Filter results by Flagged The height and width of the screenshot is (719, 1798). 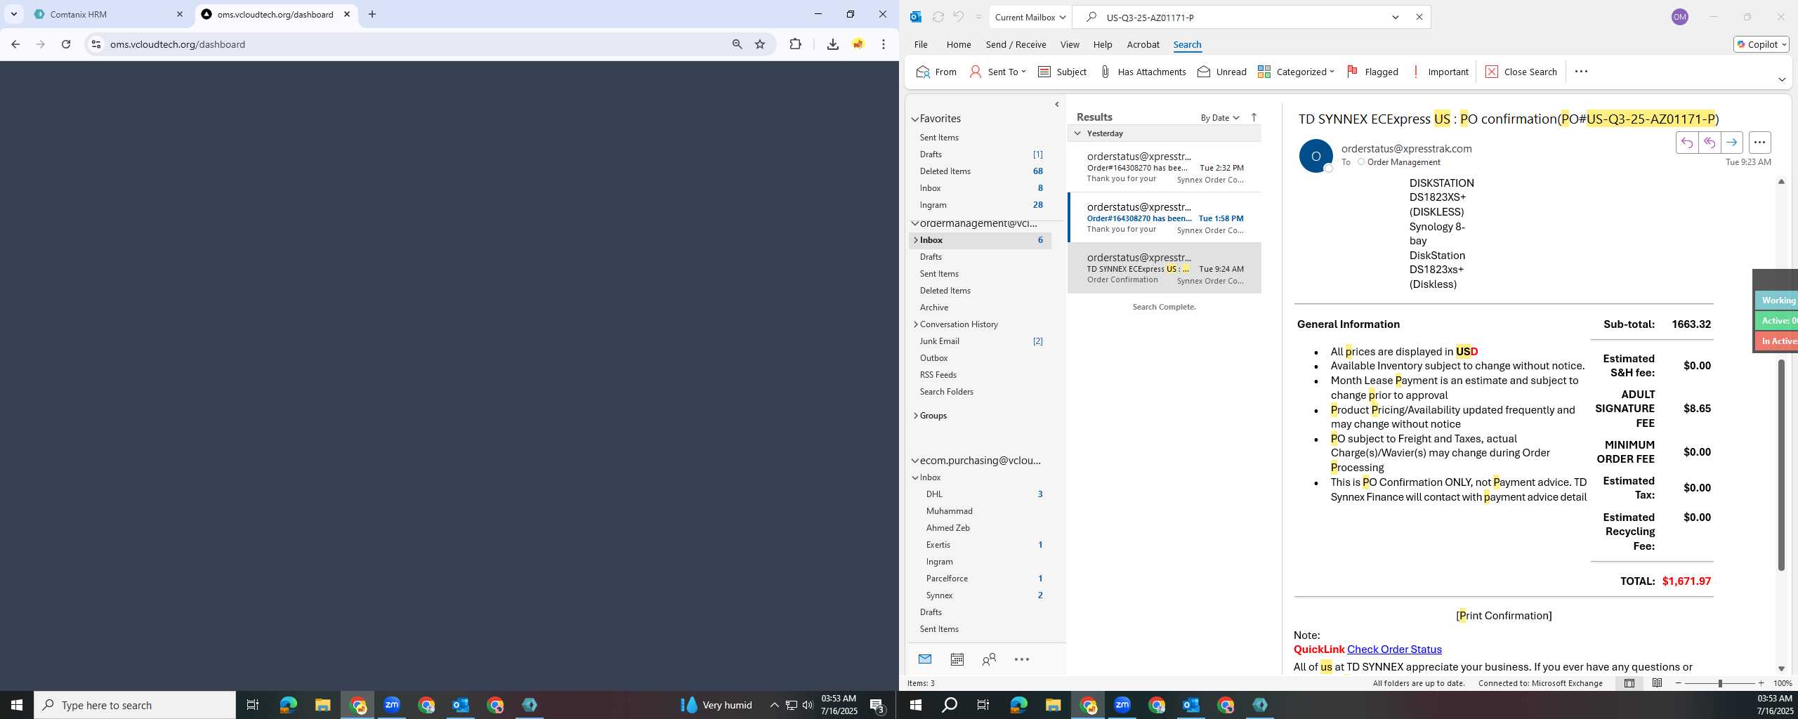coord(1372,72)
